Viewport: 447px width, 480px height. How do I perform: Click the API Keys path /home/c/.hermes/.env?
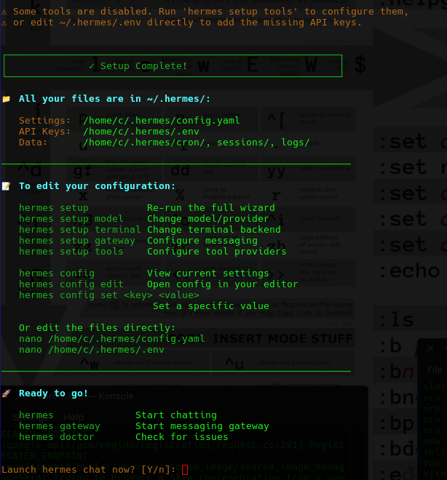141,132
